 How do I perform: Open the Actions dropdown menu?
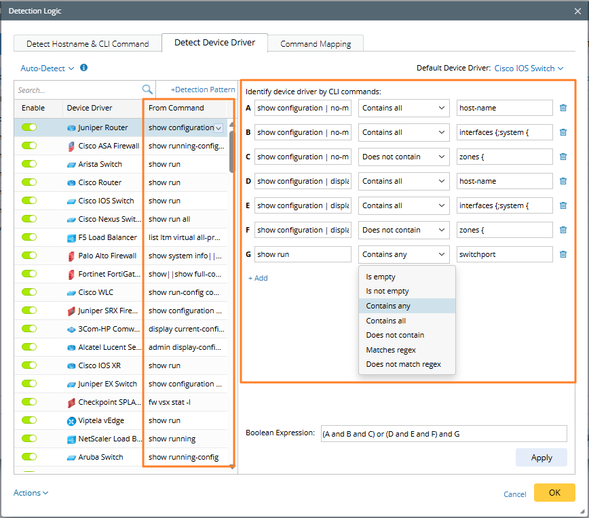[31, 493]
